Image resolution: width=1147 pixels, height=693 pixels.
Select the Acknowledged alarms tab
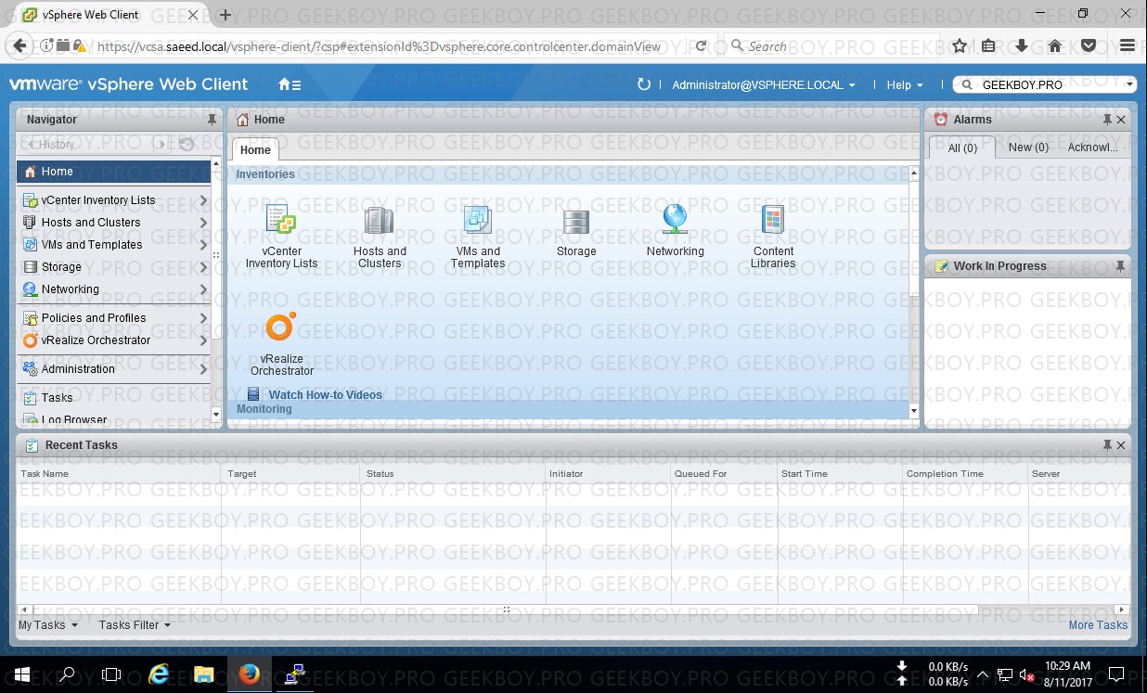click(1092, 148)
